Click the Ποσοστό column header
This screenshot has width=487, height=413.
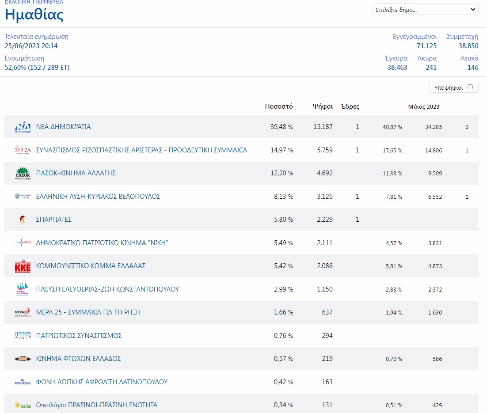(x=279, y=106)
